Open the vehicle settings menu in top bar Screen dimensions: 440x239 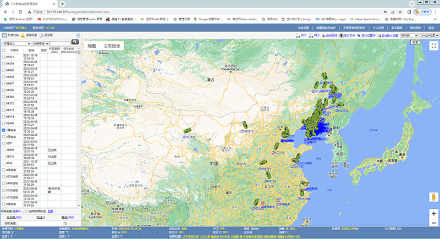coord(303,27)
